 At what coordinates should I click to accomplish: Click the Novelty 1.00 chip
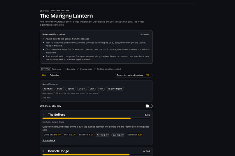[x=103, y=135]
